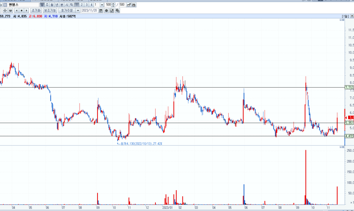Select interval preset 4 button
Viewport: 354px width, 211px height.
pos(92,5)
